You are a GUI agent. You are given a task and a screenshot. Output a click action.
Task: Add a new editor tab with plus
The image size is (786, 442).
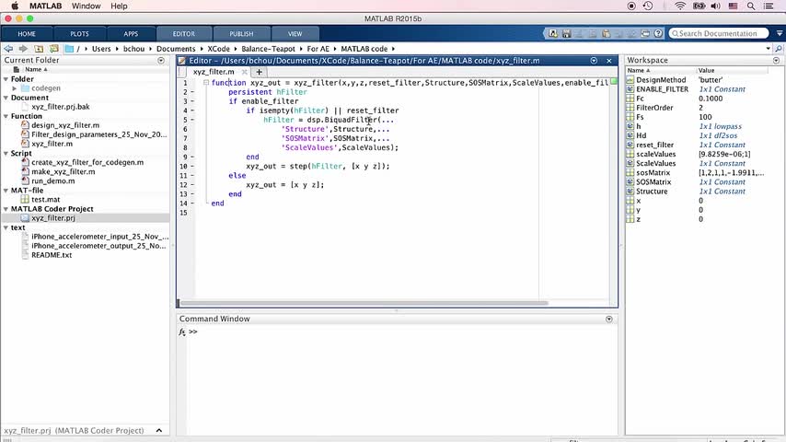pyautogui.click(x=260, y=72)
